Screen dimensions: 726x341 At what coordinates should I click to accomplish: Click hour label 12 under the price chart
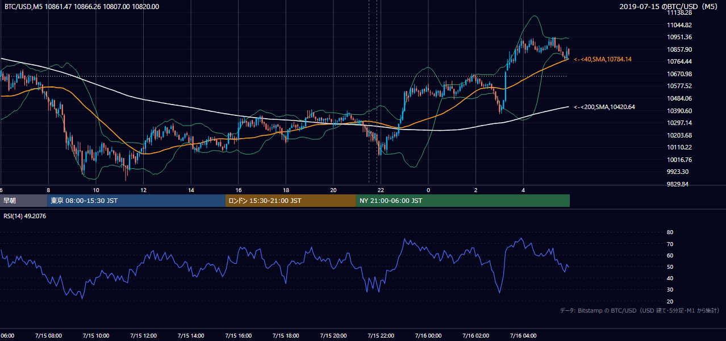144,190
